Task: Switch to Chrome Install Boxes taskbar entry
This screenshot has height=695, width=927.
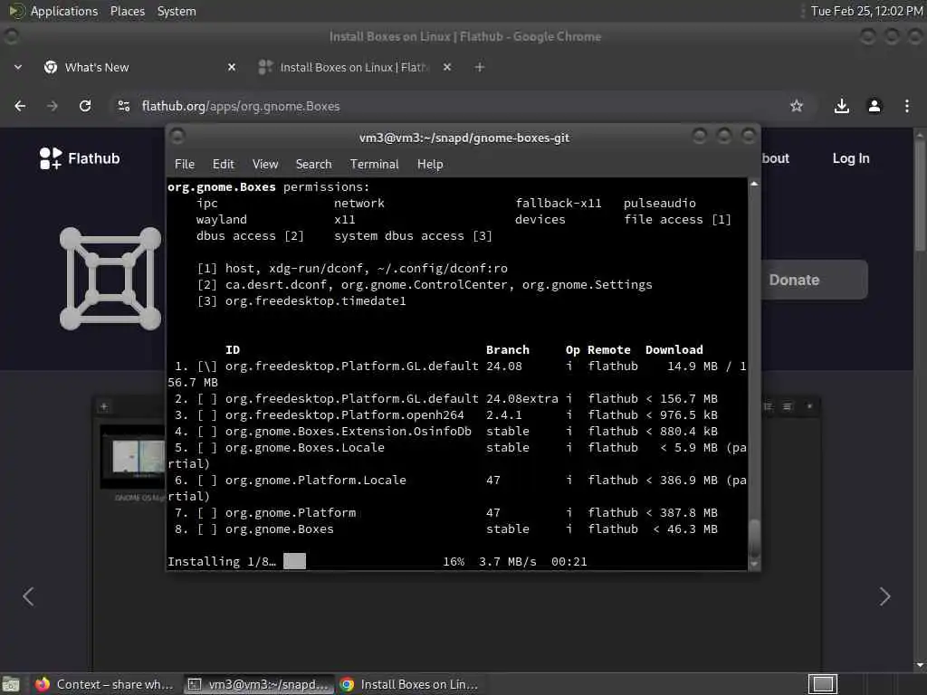Action: coord(409,684)
